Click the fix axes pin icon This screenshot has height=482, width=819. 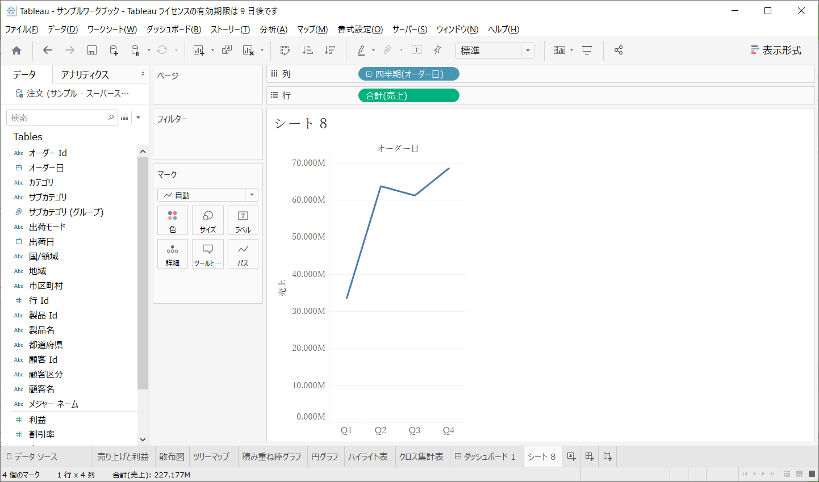pyautogui.click(x=437, y=51)
